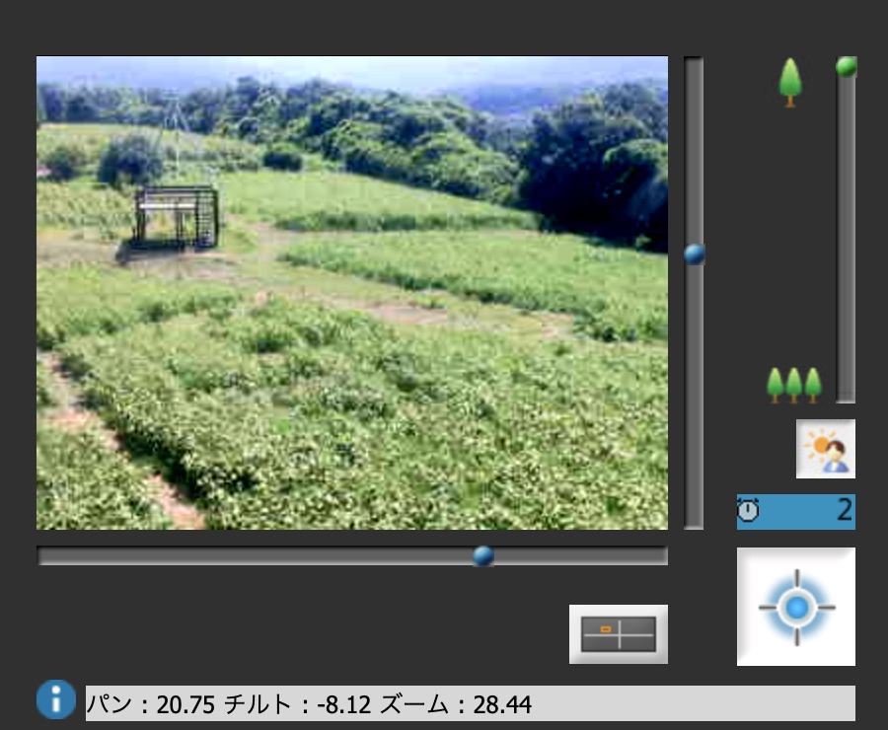Click the blue information icon

point(56,699)
